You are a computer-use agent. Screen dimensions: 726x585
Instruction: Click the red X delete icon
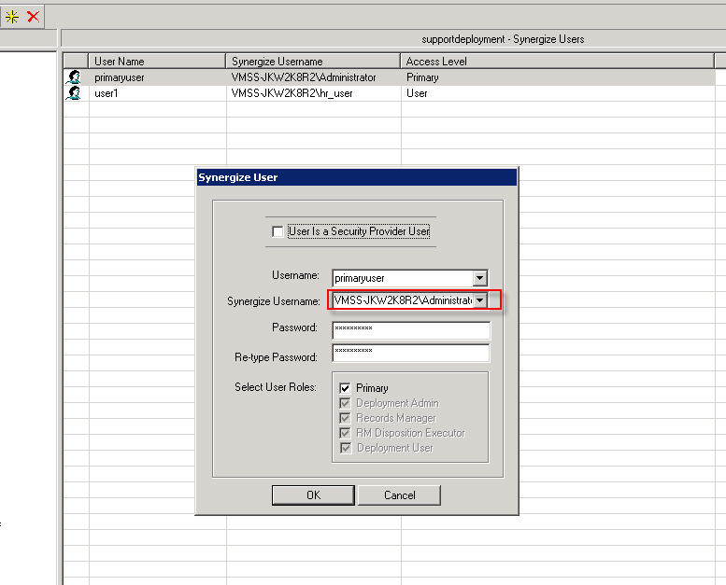coord(33,17)
